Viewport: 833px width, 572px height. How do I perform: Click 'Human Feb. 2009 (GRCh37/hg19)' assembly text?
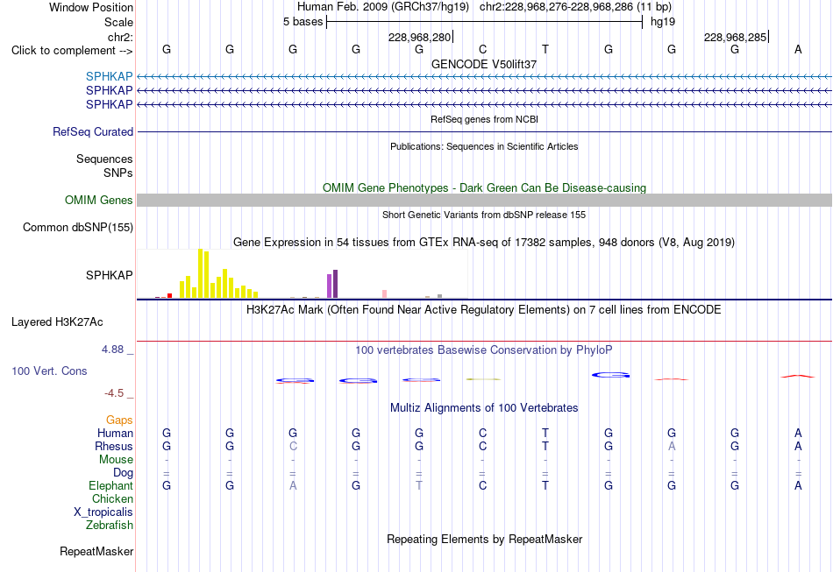pos(383,7)
